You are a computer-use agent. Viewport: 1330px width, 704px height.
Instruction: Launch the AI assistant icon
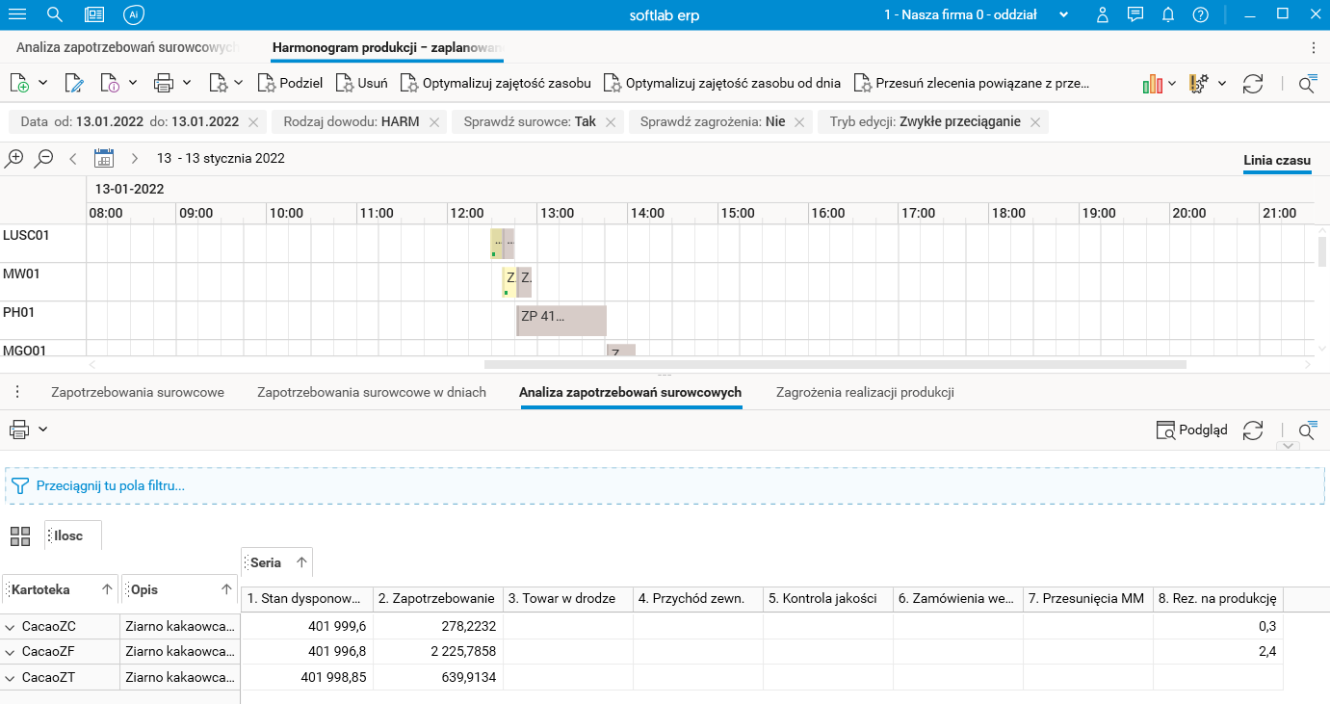point(134,14)
